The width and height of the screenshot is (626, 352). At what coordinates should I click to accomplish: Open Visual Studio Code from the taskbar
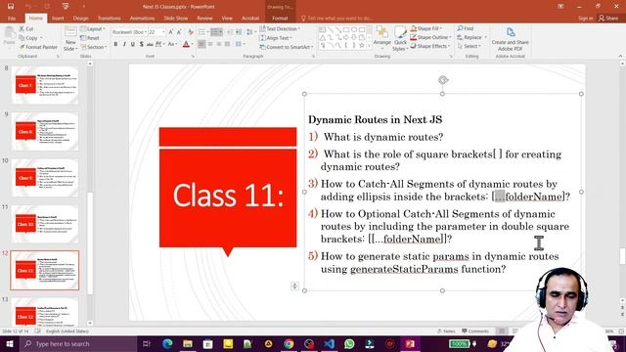click(x=329, y=343)
